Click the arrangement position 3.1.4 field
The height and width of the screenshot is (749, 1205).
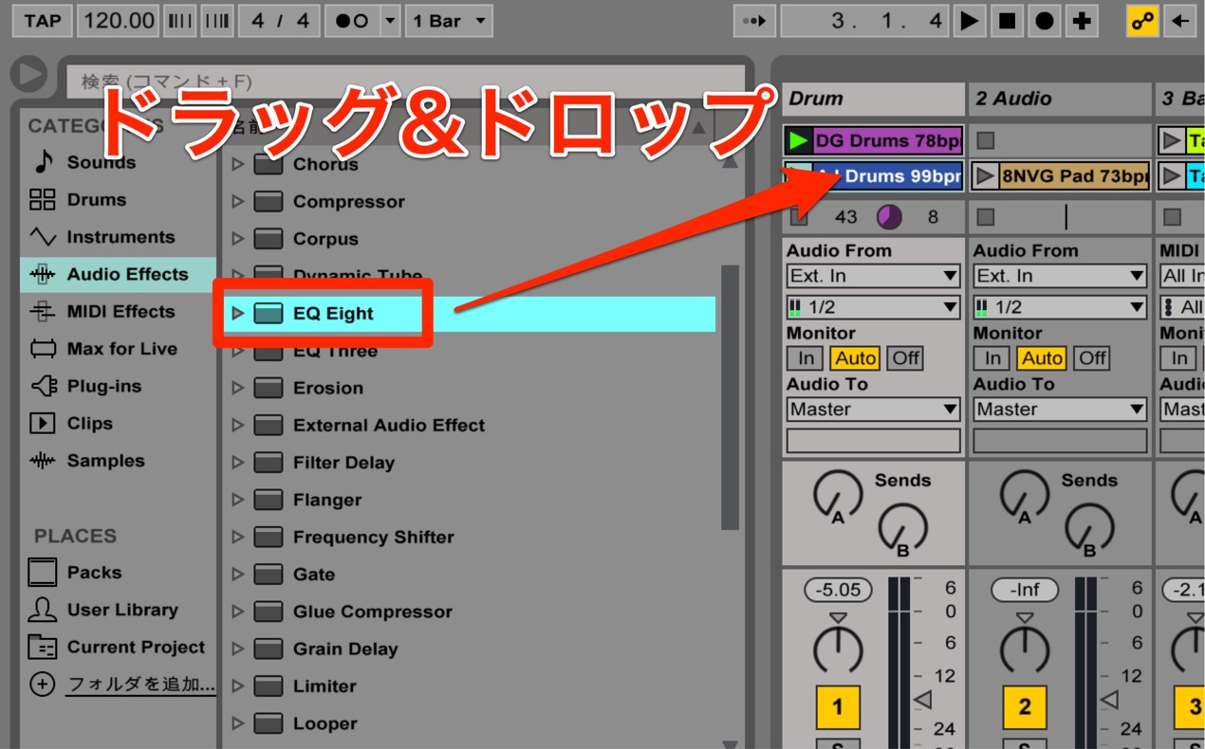[x=863, y=21]
